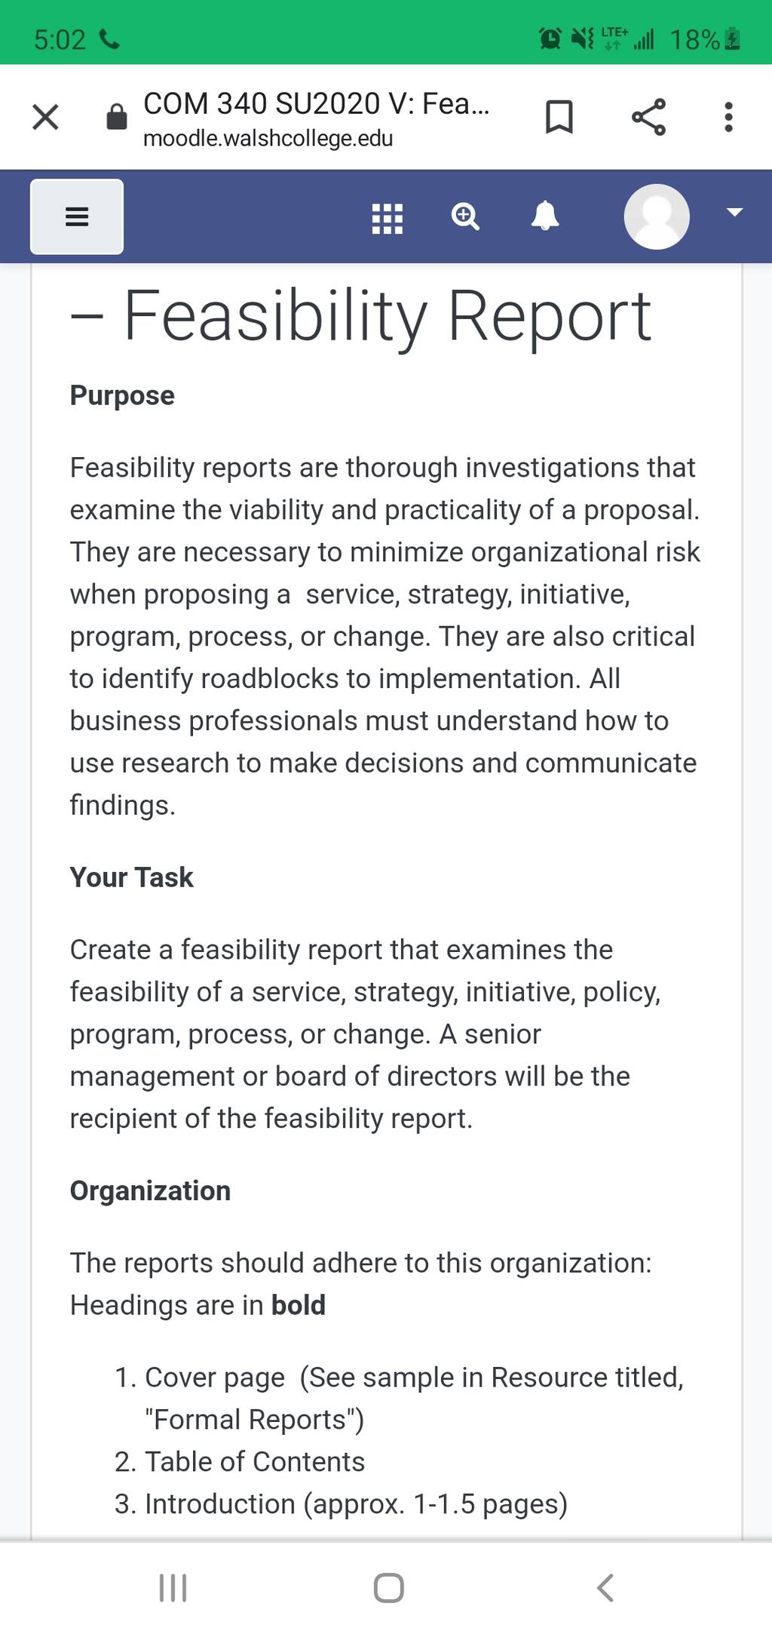
Task: Close the in-app browser tab
Action: click(x=45, y=117)
